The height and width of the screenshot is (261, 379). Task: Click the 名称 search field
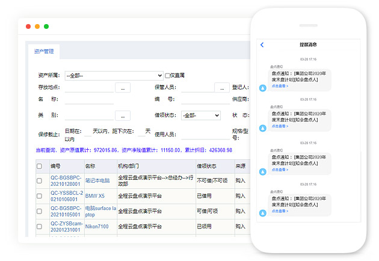[x=89, y=99]
